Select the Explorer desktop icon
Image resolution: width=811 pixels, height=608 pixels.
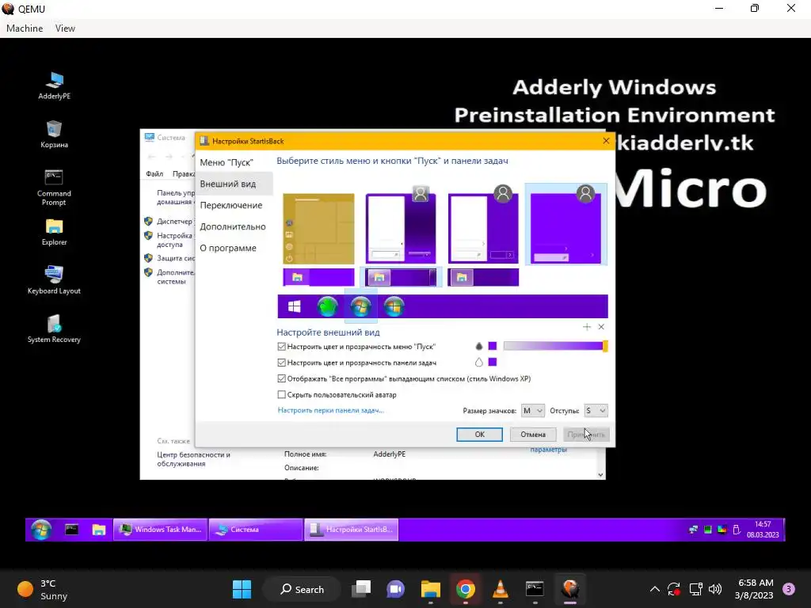tap(55, 232)
